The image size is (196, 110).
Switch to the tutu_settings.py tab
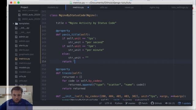pyautogui.click(x=180, y=7)
